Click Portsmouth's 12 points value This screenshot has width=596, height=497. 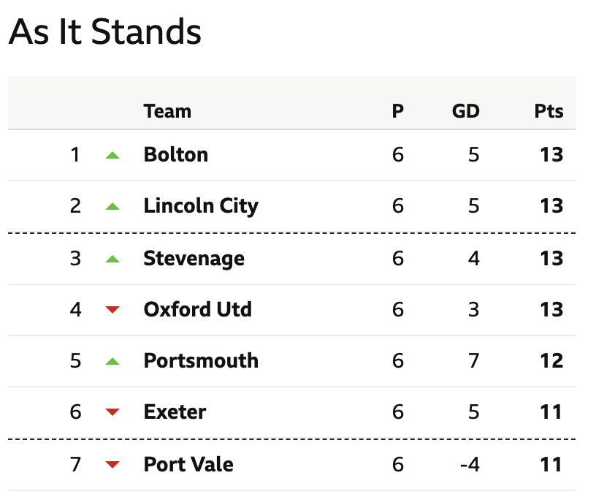click(551, 361)
